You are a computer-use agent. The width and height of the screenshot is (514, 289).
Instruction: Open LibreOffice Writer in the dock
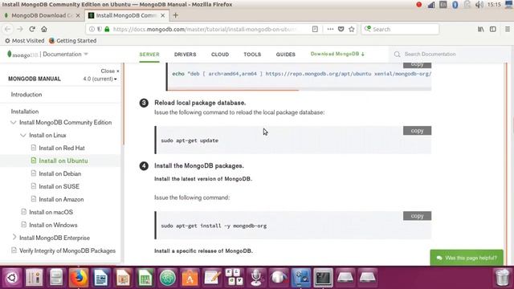100,278
